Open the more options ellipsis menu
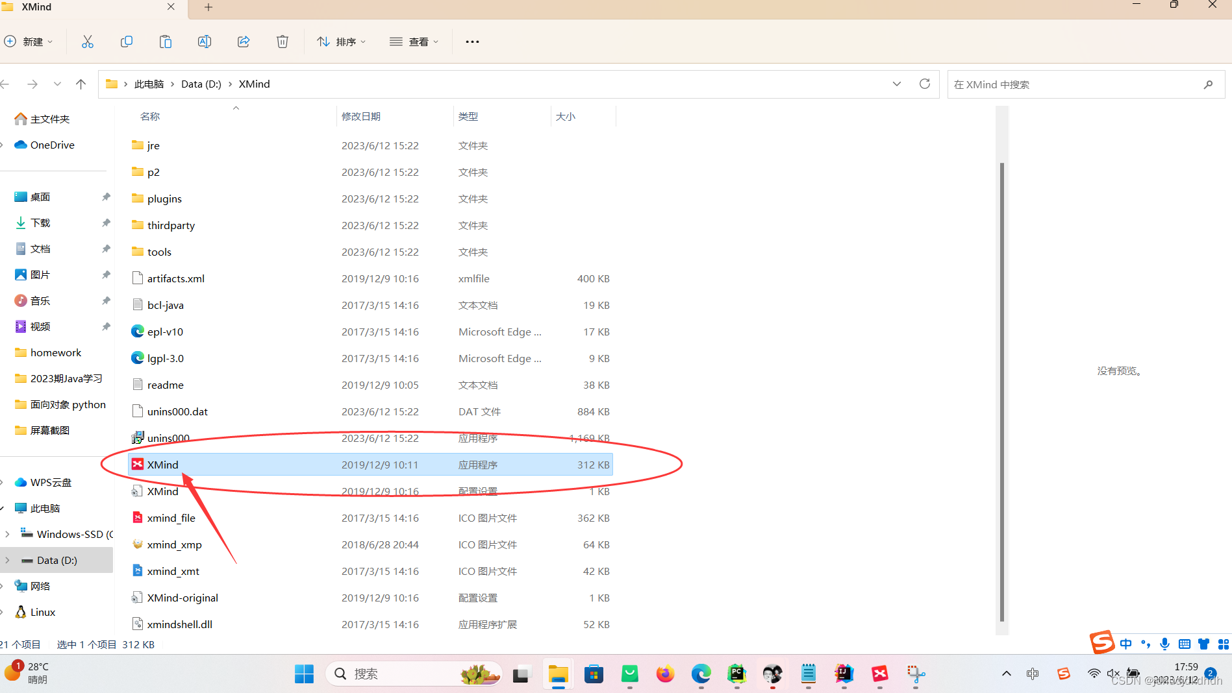The image size is (1232, 693). point(472,42)
